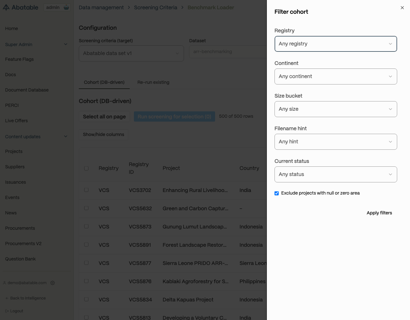Close the Filter cohort panel
The width and height of the screenshot is (410, 320).
[x=402, y=8]
